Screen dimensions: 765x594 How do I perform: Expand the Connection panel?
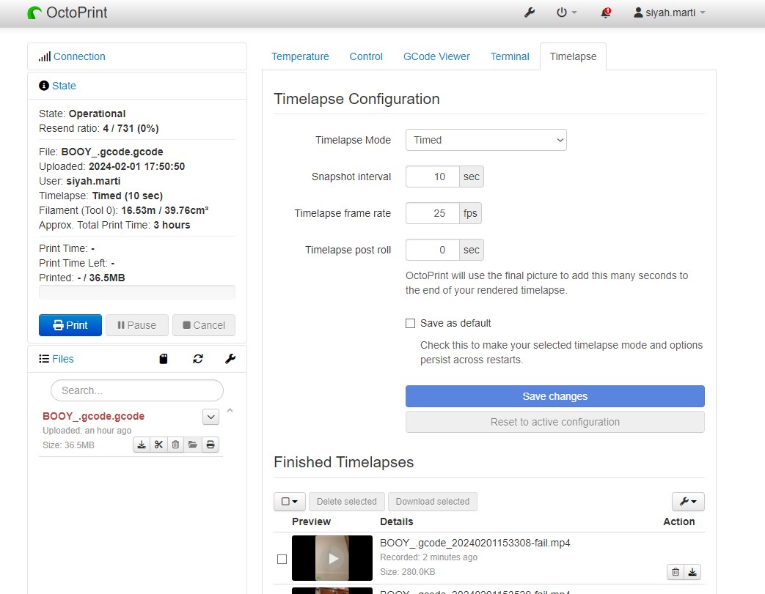pos(79,56)
